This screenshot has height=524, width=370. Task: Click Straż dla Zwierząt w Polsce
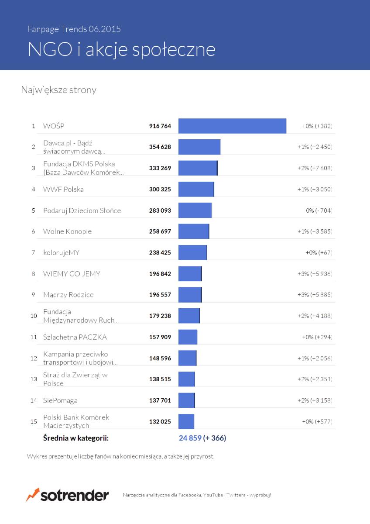pyautogui.click(x=75, y=379)
